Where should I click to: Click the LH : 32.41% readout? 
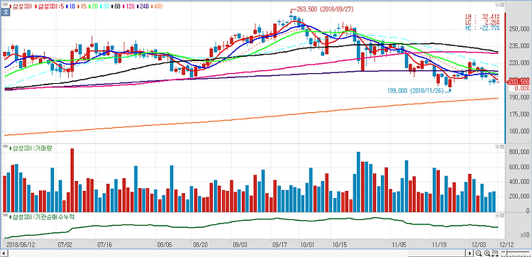tap(482, 16)
